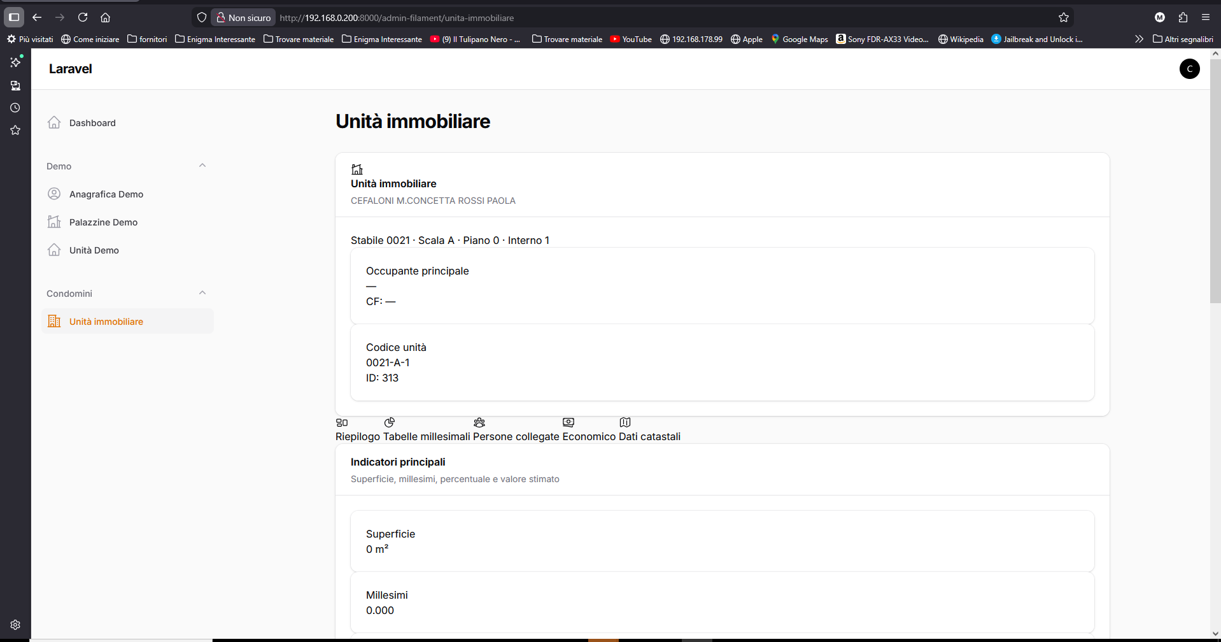
Task: Open the YouTube bookmark
Action: [631, 39]
